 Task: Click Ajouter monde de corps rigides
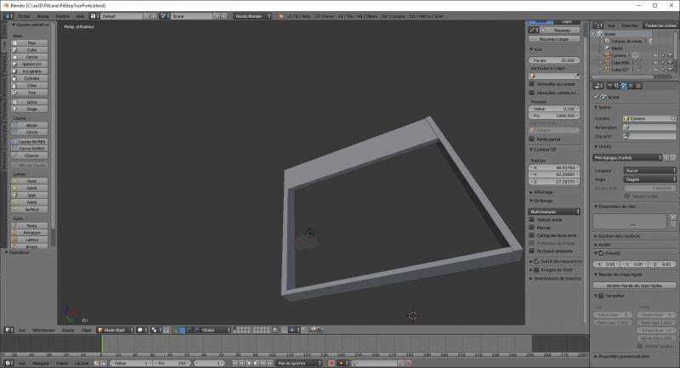click(x=634, y=285)
